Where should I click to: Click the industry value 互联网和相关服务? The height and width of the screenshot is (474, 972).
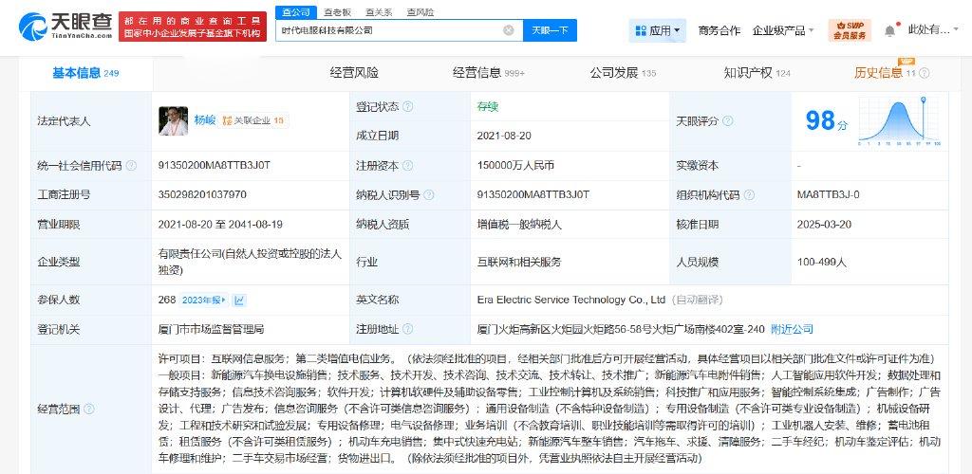[519, 263]
